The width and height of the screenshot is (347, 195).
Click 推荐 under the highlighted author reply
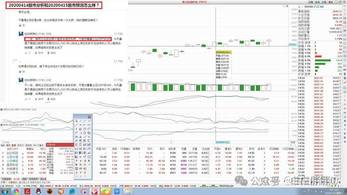(39, 53)
